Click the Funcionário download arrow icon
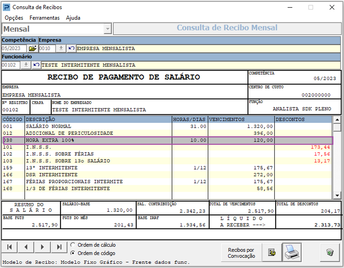Image resolution: width=344 pixels, height=268 pixels. 26,65
